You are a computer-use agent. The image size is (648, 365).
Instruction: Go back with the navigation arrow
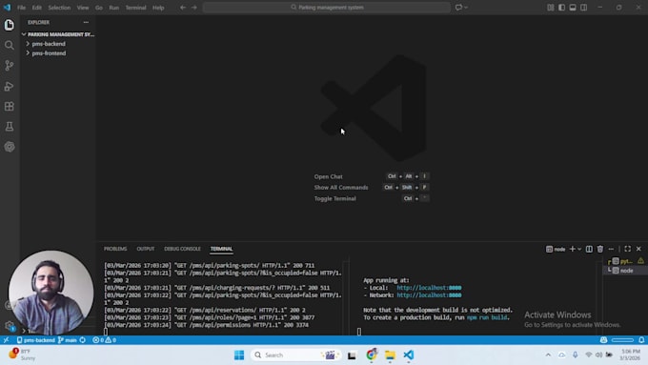coord(183,8)
